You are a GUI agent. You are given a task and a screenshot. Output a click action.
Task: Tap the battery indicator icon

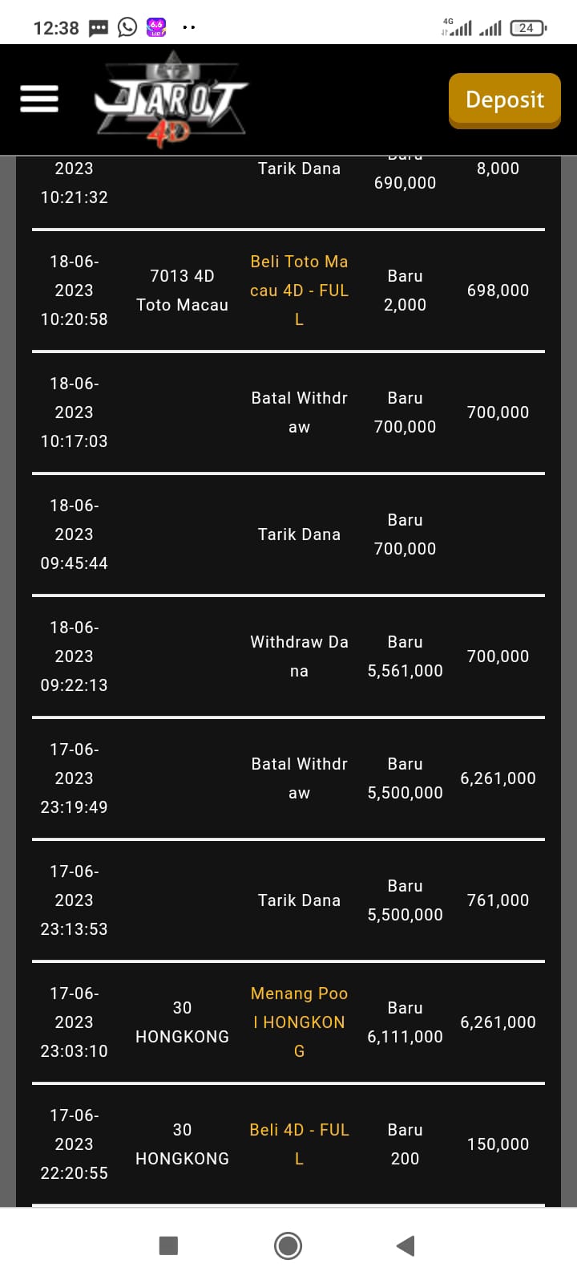[x=527, y=28]
